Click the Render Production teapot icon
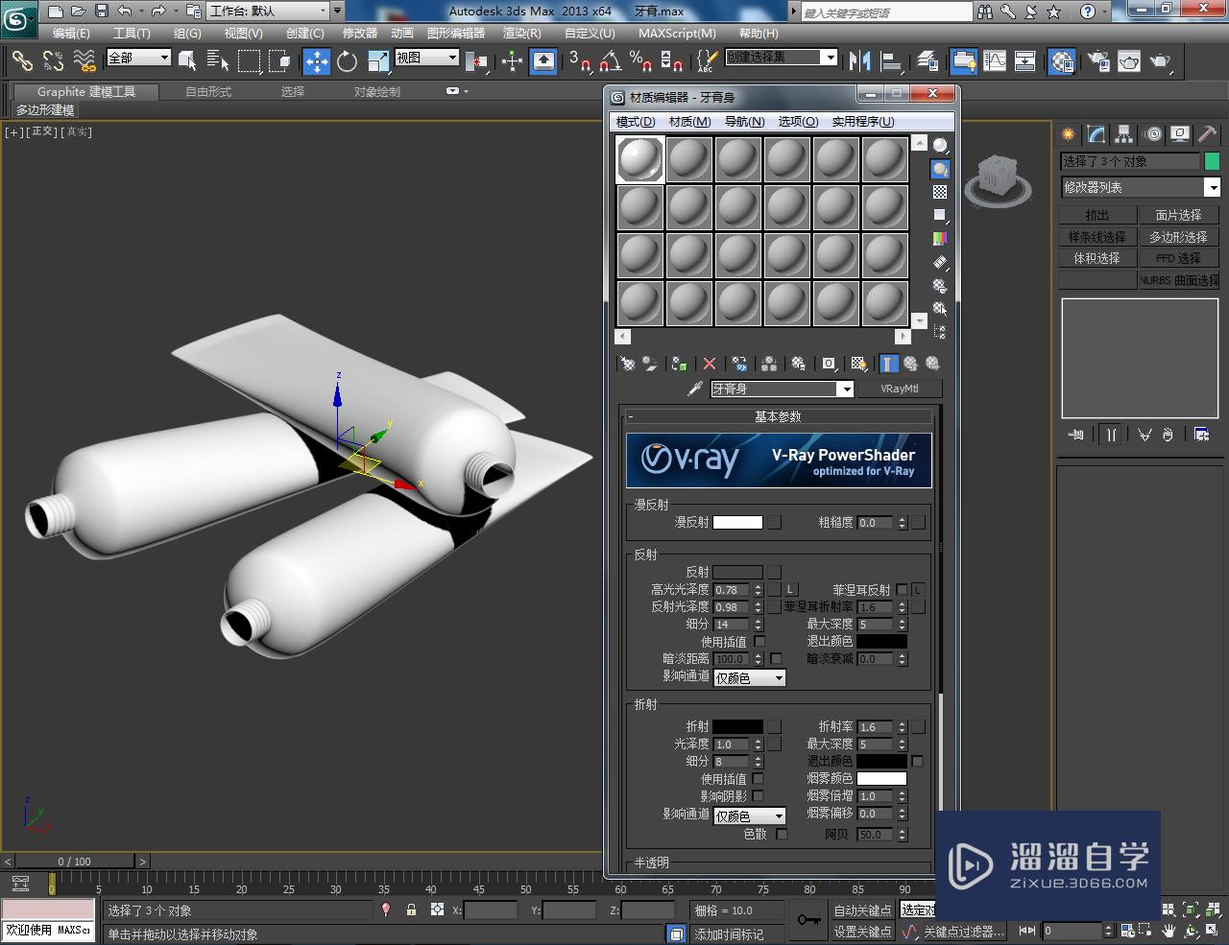Screen dimensions: 1229x945 [x=1162, y=61]
